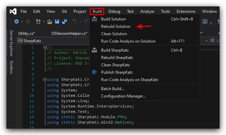Image resolution: width=226 pixels, height=135 pixels.
Task: Open the Project menu
Action: coord(80,11)
